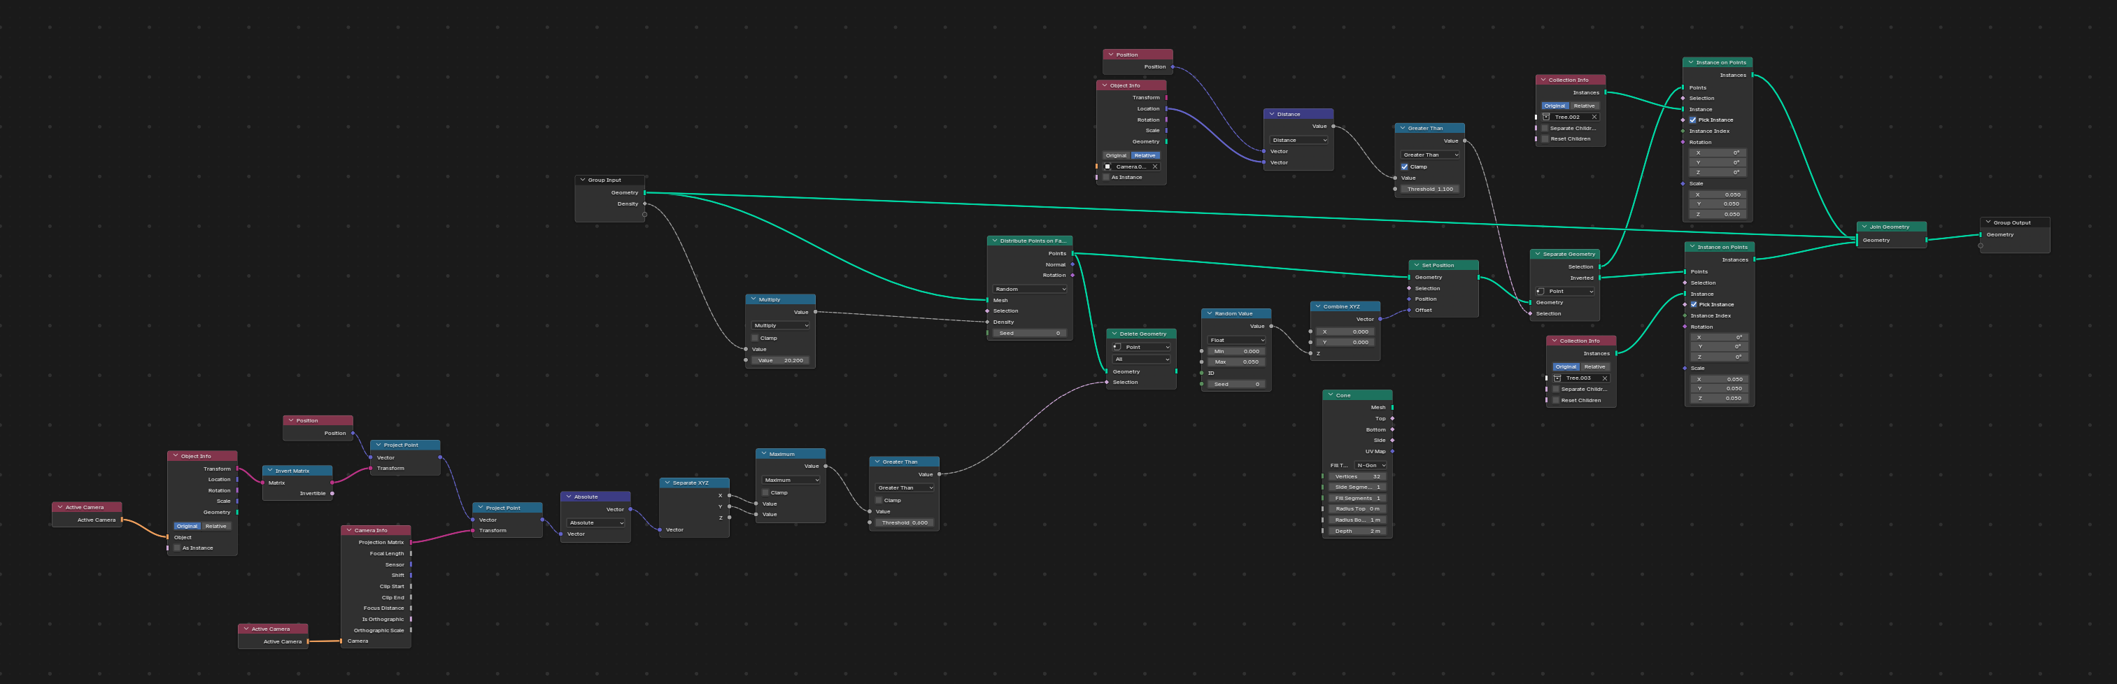Open Cone N-Gon fill type dropdown

(x=1371, y=466)
